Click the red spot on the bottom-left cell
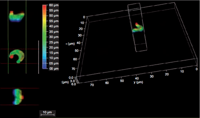This screenshot has width=200, height=118. [x=22, y=97]
